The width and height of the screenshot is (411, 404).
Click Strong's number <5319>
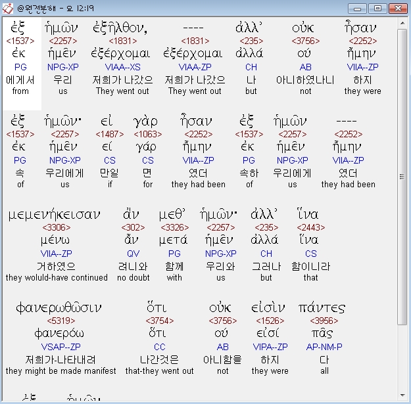[x=61, y=321]
